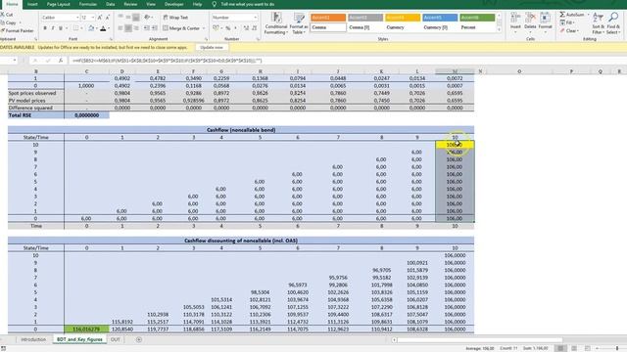The height and width of the screenshot is (352, 627).
Task: Click the Update now button
Action: [212, 47]
